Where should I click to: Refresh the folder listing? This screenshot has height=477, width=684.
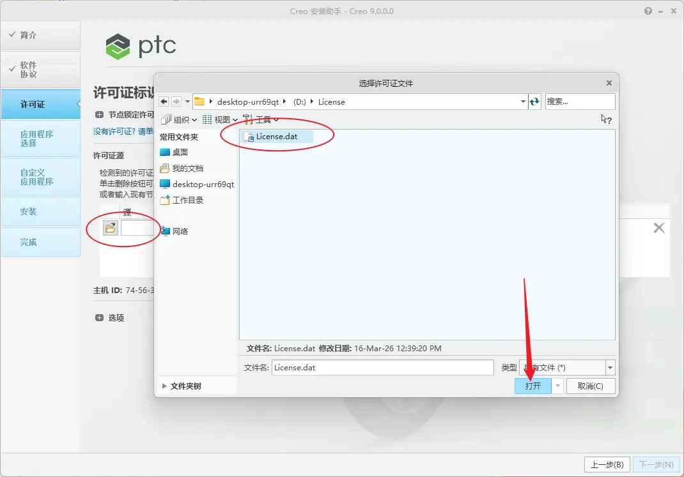click(534, 102)
